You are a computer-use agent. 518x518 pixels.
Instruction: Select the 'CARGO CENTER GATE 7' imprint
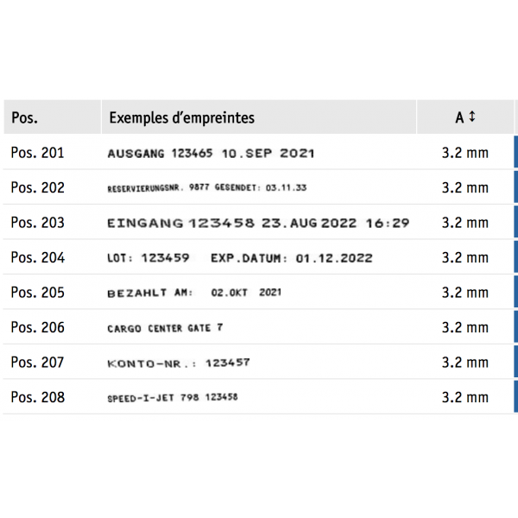164,329
